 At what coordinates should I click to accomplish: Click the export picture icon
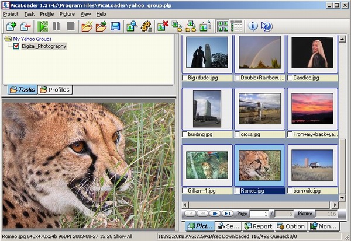[205, 26]
